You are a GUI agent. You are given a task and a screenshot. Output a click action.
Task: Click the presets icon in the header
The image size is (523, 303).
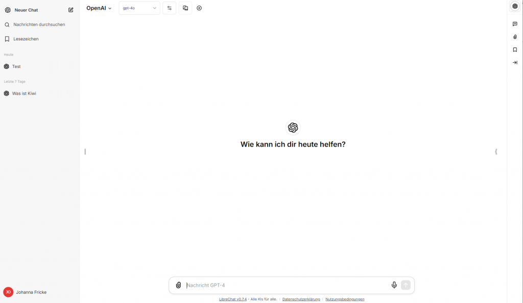[185, 8]
